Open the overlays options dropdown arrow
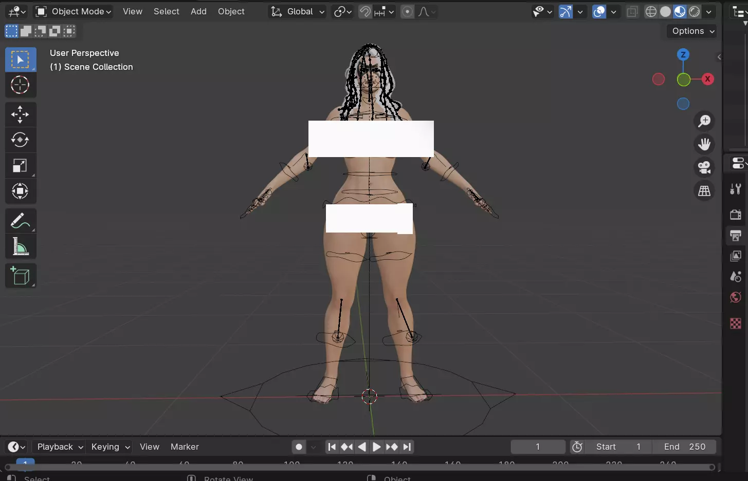 613,11
